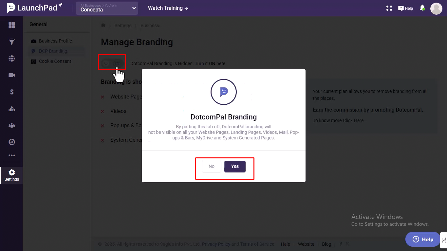Show more sidebar items via three dots
Viewport: 447px width, 251px height.
[12, 155]
